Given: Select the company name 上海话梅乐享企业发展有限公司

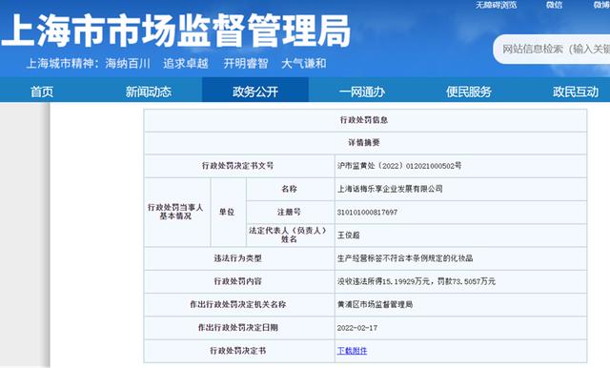Looking at the screenshot, I should tap(390, 189).
